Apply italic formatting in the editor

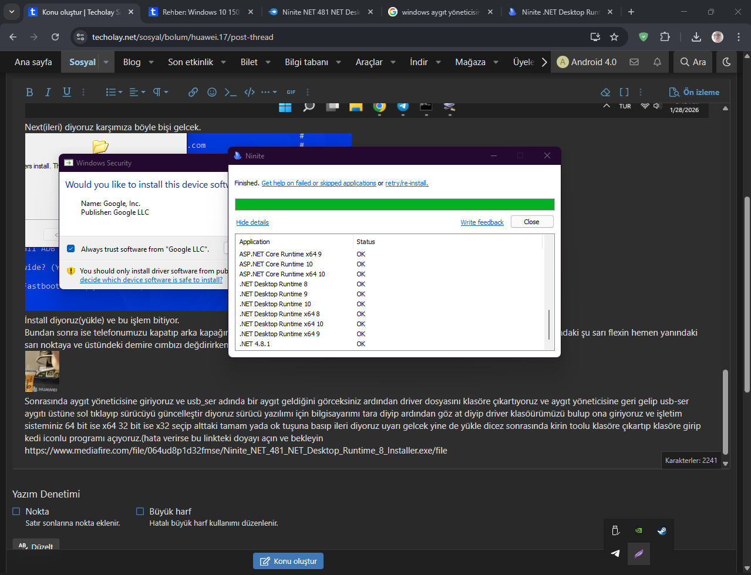pyautogui.click(x=48, y=92)
